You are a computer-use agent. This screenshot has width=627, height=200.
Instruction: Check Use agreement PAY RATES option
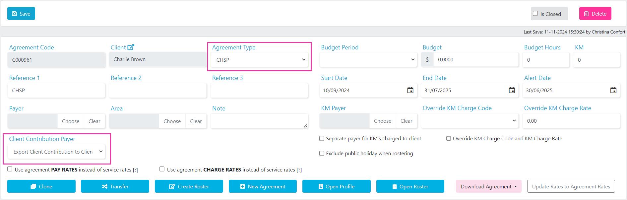[10, 169]
